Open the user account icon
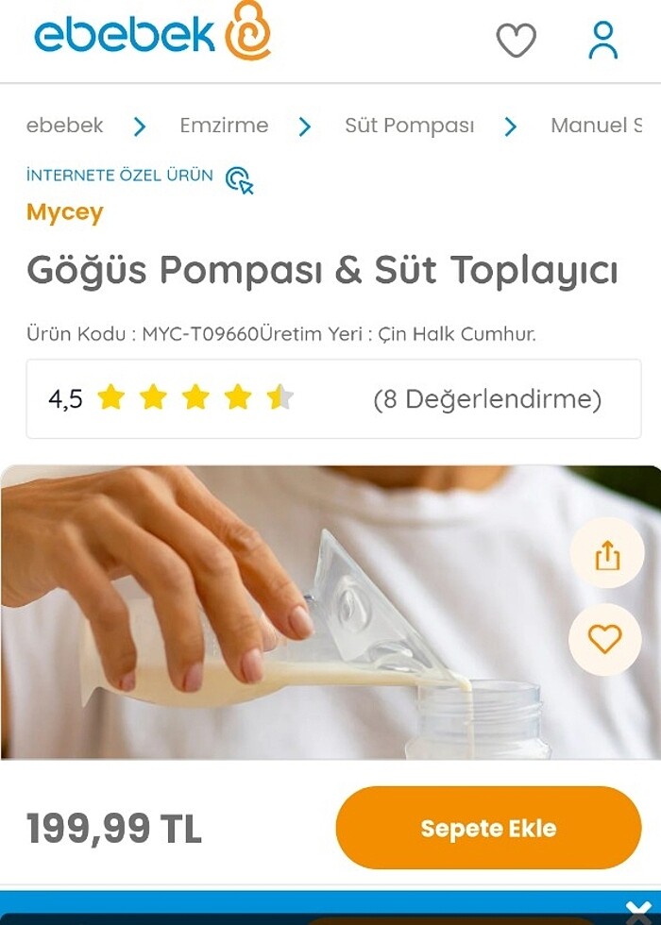Viewport: 661px width, 925px height. 603,40
